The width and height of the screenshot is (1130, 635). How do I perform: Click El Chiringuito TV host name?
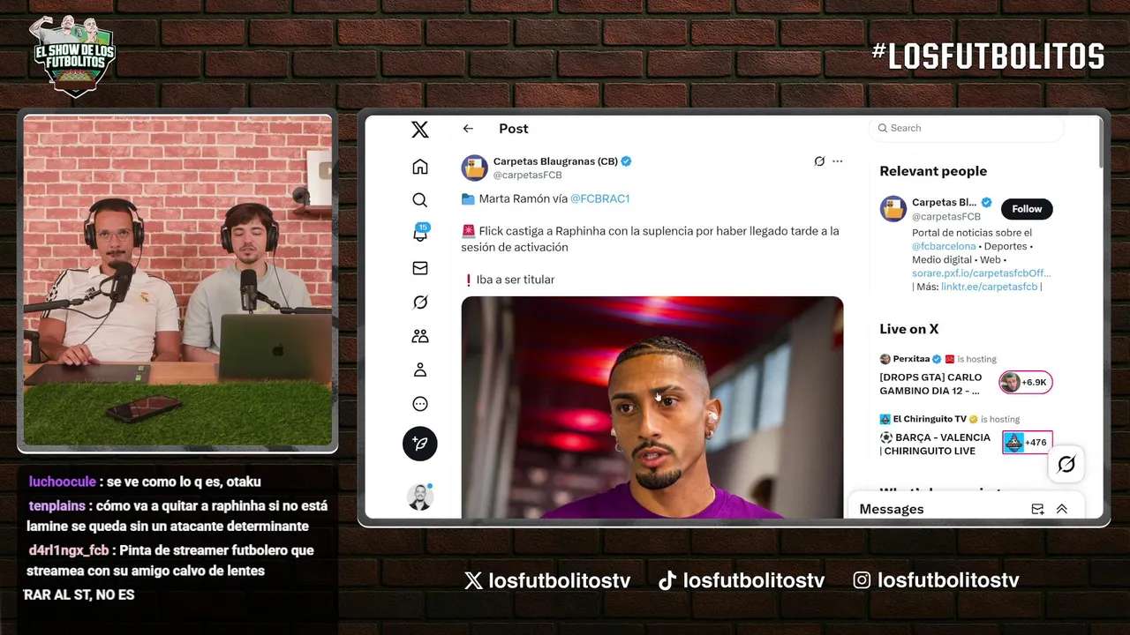[930, 419]
